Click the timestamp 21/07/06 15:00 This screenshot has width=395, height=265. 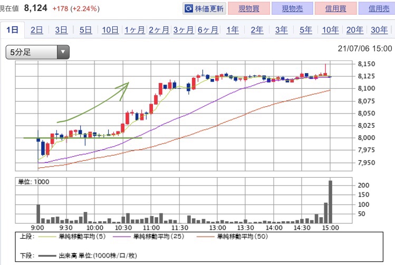pyautogui.click(x=365, y=48)
